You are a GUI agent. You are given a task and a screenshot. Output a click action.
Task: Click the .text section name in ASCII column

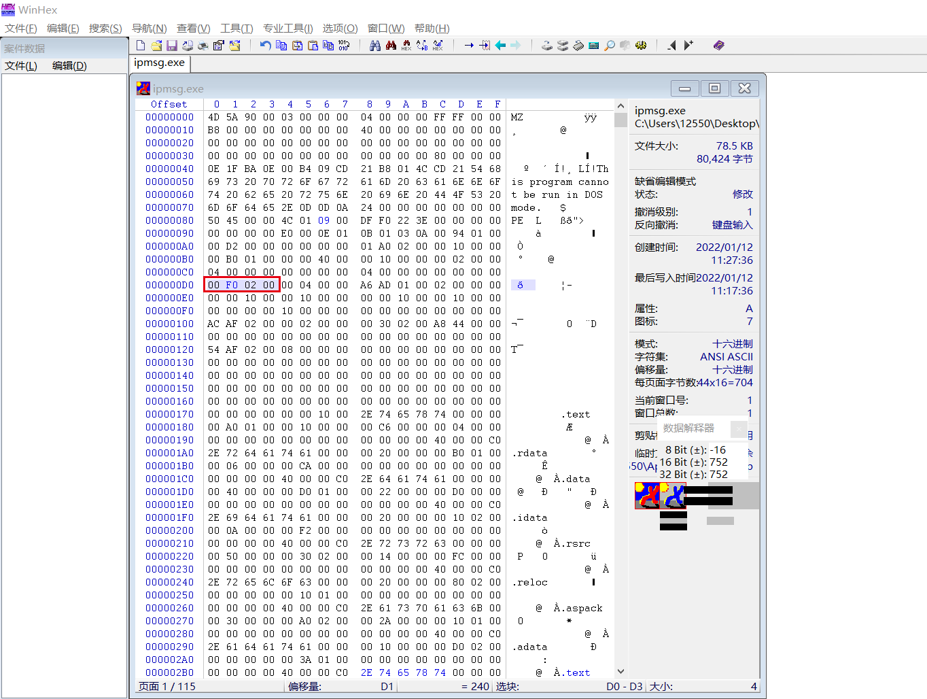pyautogui.click(x=576, y=415)
